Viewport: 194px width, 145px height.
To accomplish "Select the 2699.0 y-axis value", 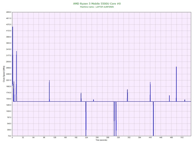I will tap(9, 68).
